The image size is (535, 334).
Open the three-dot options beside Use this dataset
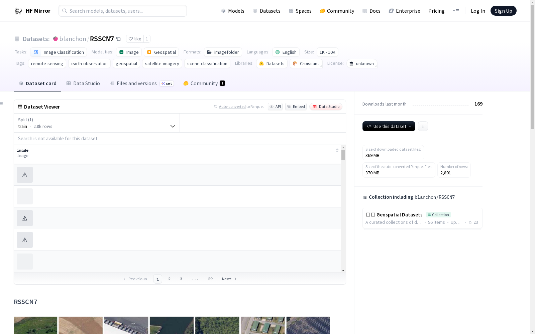423,126
